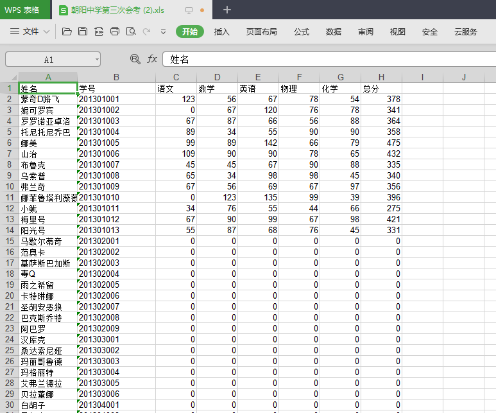Open the 安全 tab
This screenshot has height=413, width=496.
click(x=430, y=31)
